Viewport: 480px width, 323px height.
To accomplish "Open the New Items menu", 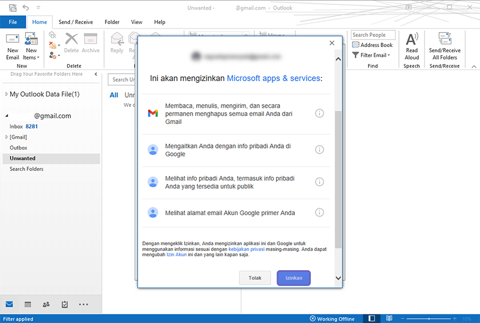I will [x=31, y=46].
